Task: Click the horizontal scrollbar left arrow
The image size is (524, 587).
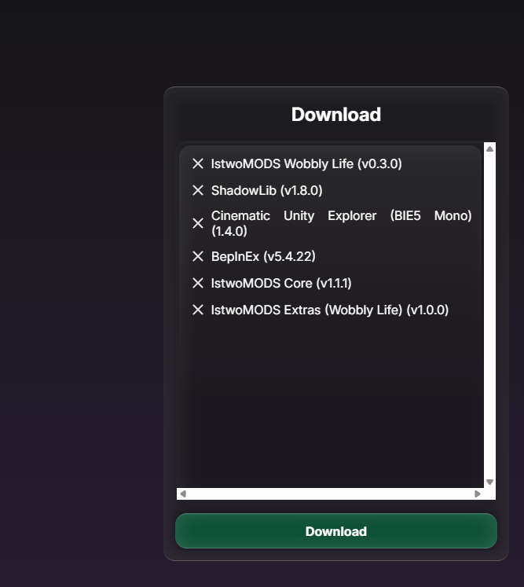Action: point(183,493)
